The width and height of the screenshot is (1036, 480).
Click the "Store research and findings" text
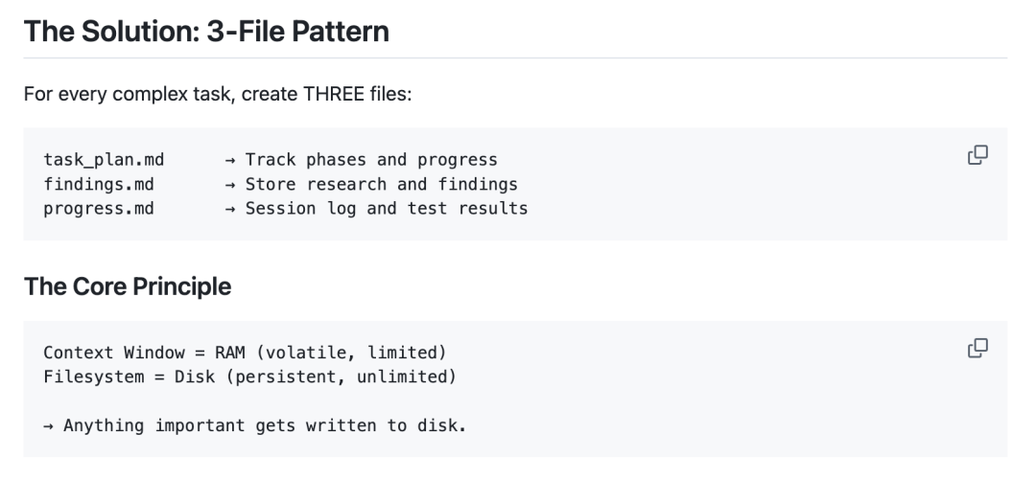click(x=381, y=184)
